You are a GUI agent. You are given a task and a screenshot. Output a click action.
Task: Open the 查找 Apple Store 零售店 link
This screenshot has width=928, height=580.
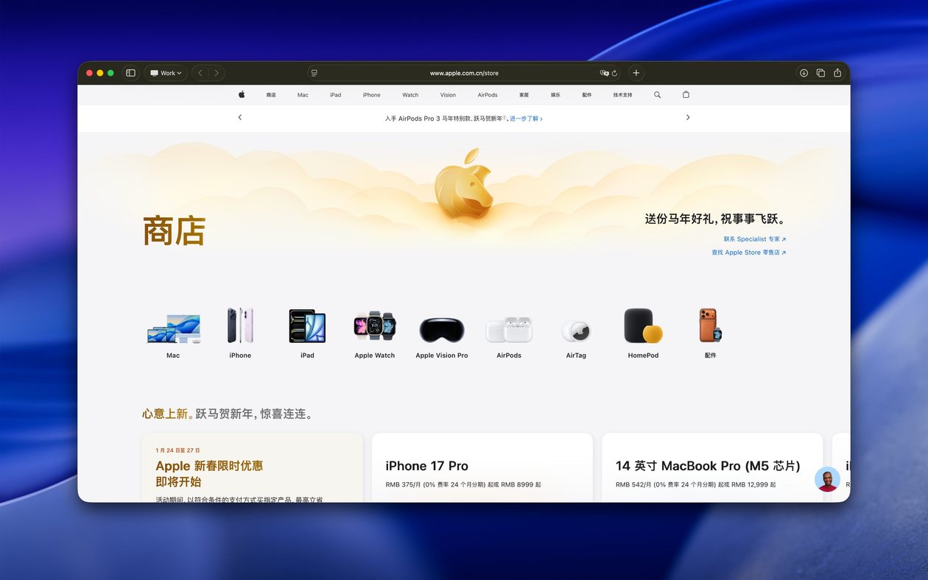tap(748, 252)
